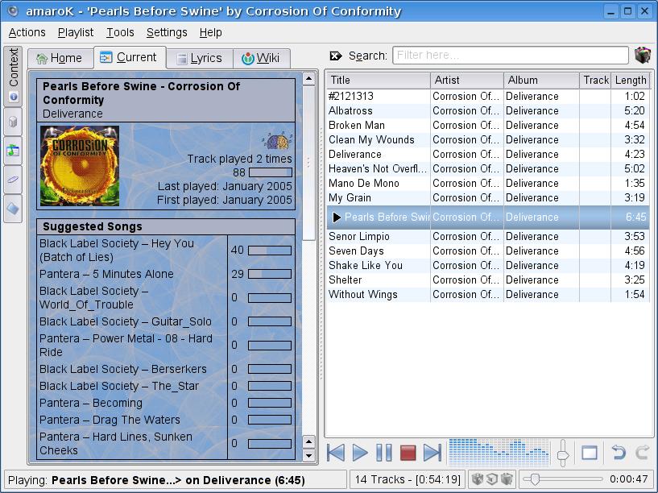Image resolution: width=658 pixels, height=493 pixels.
Task: Skip to the next track
Action: (432, 453)
